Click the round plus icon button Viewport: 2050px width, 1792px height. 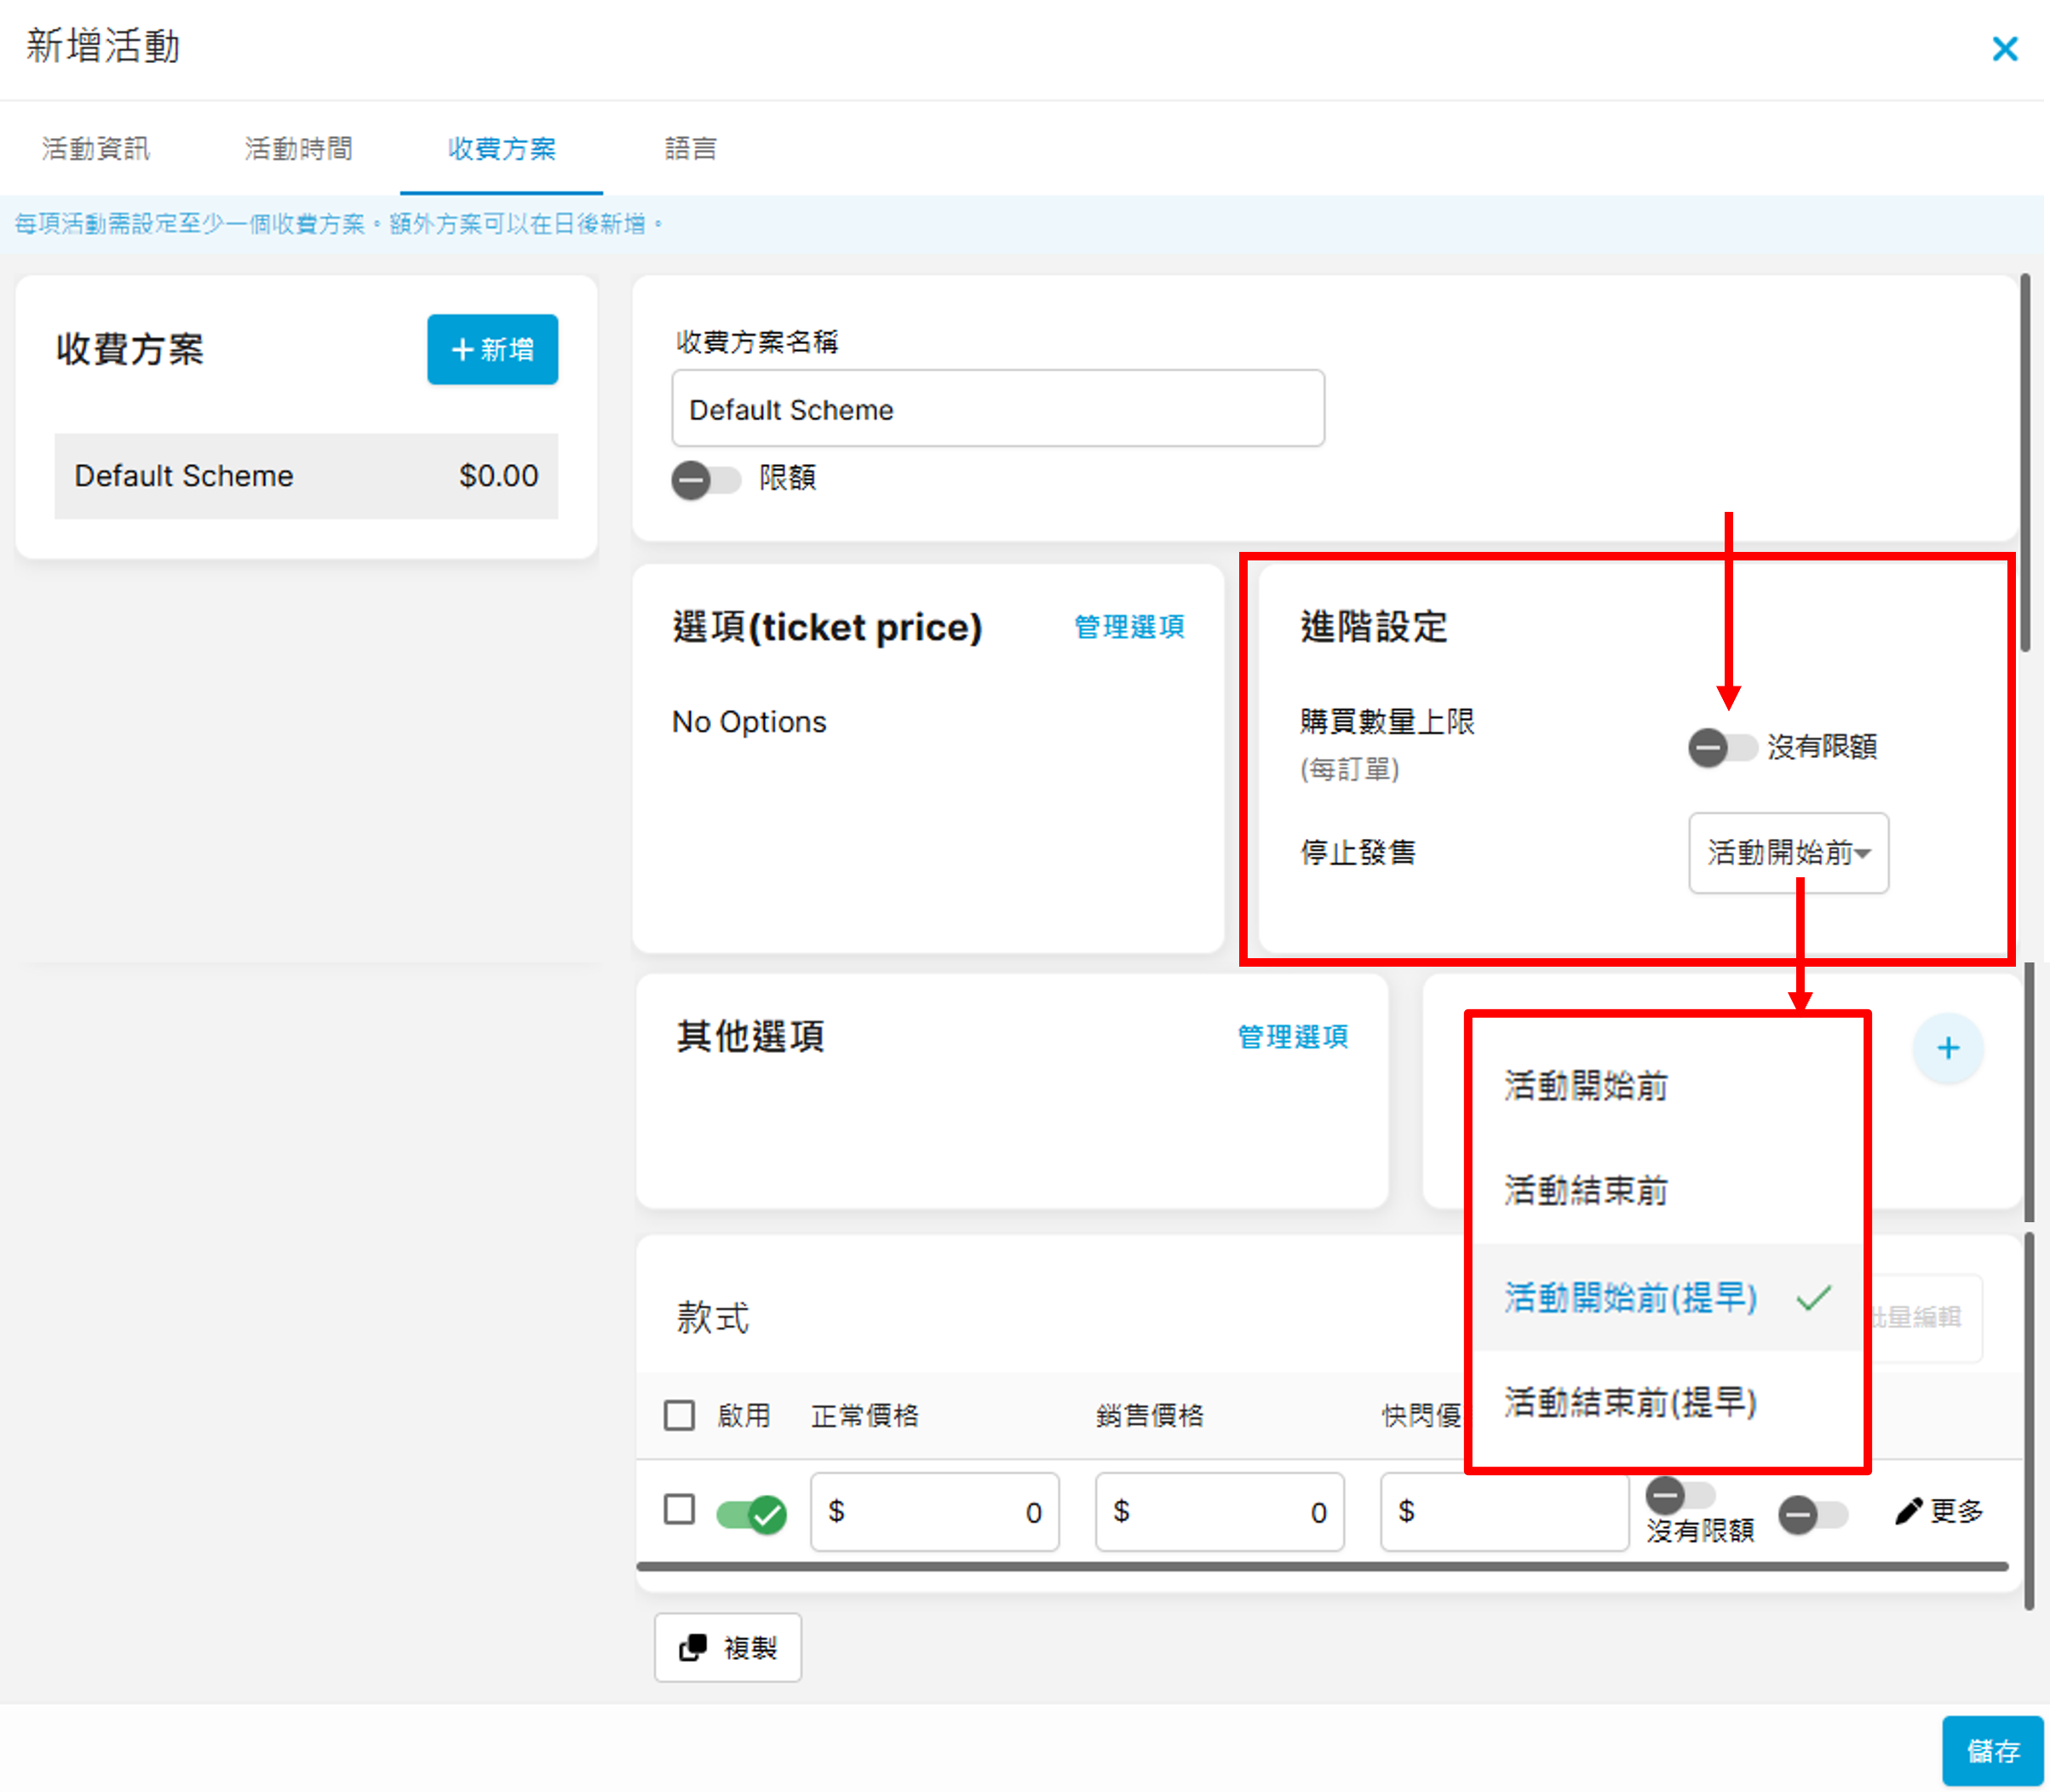[1947, 1048]
